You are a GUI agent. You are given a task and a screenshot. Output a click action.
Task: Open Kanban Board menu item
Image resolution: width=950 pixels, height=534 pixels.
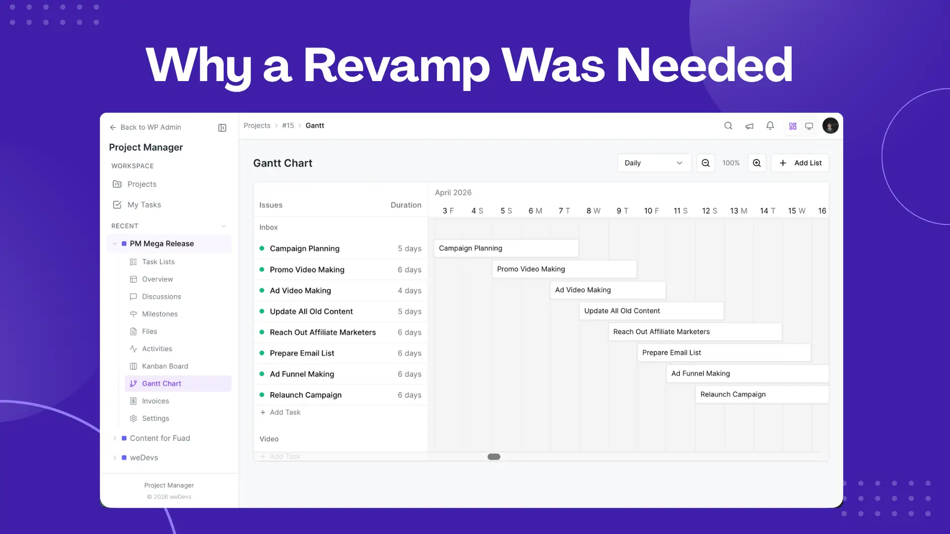point(178,366)
